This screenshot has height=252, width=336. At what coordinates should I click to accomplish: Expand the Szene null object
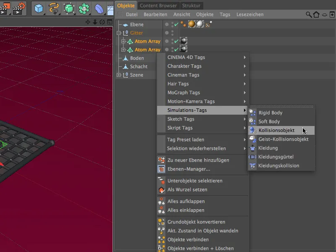pos(119,75)
